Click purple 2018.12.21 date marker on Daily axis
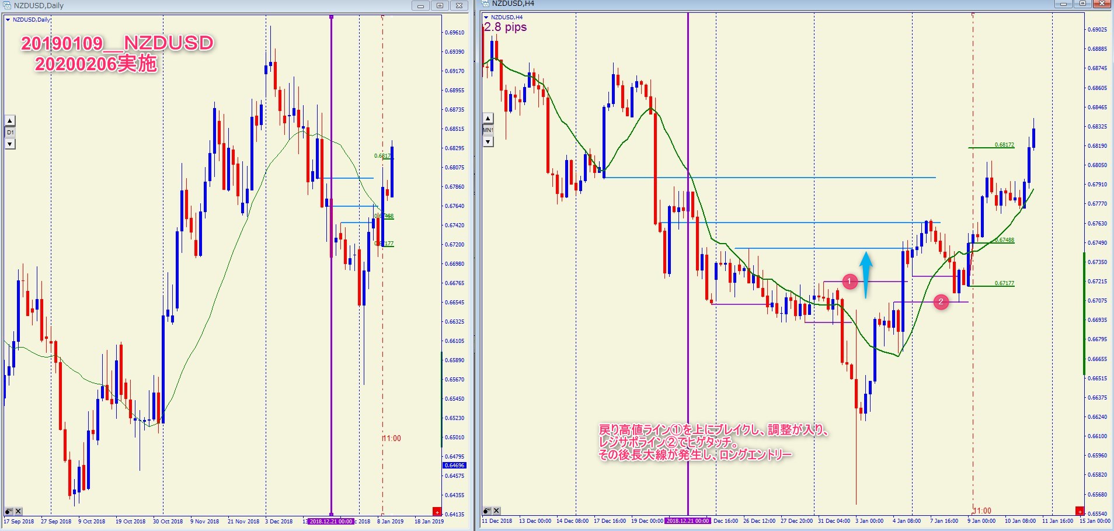The height and width of the screenshot is (531, 1114). 330,521
